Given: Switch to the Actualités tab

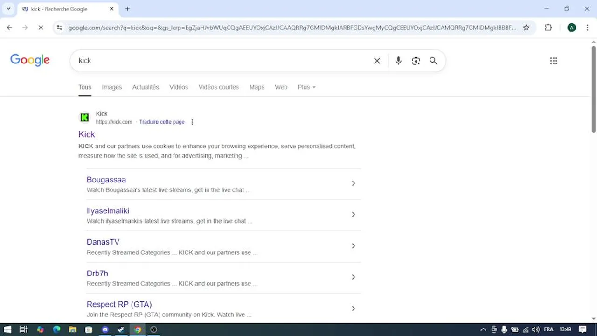Looking at the screenshot, I should pyautogui.click(x=146, y=87).
